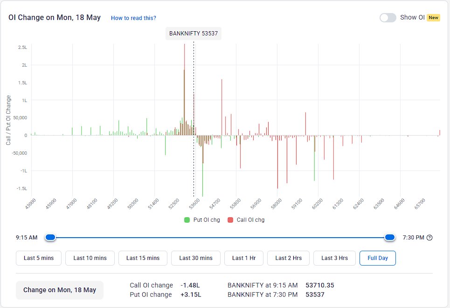Viewport: 450px width, 308px height.
Task: Click the start-time slider handle at 9:15 AM
Action: [50, 238]
